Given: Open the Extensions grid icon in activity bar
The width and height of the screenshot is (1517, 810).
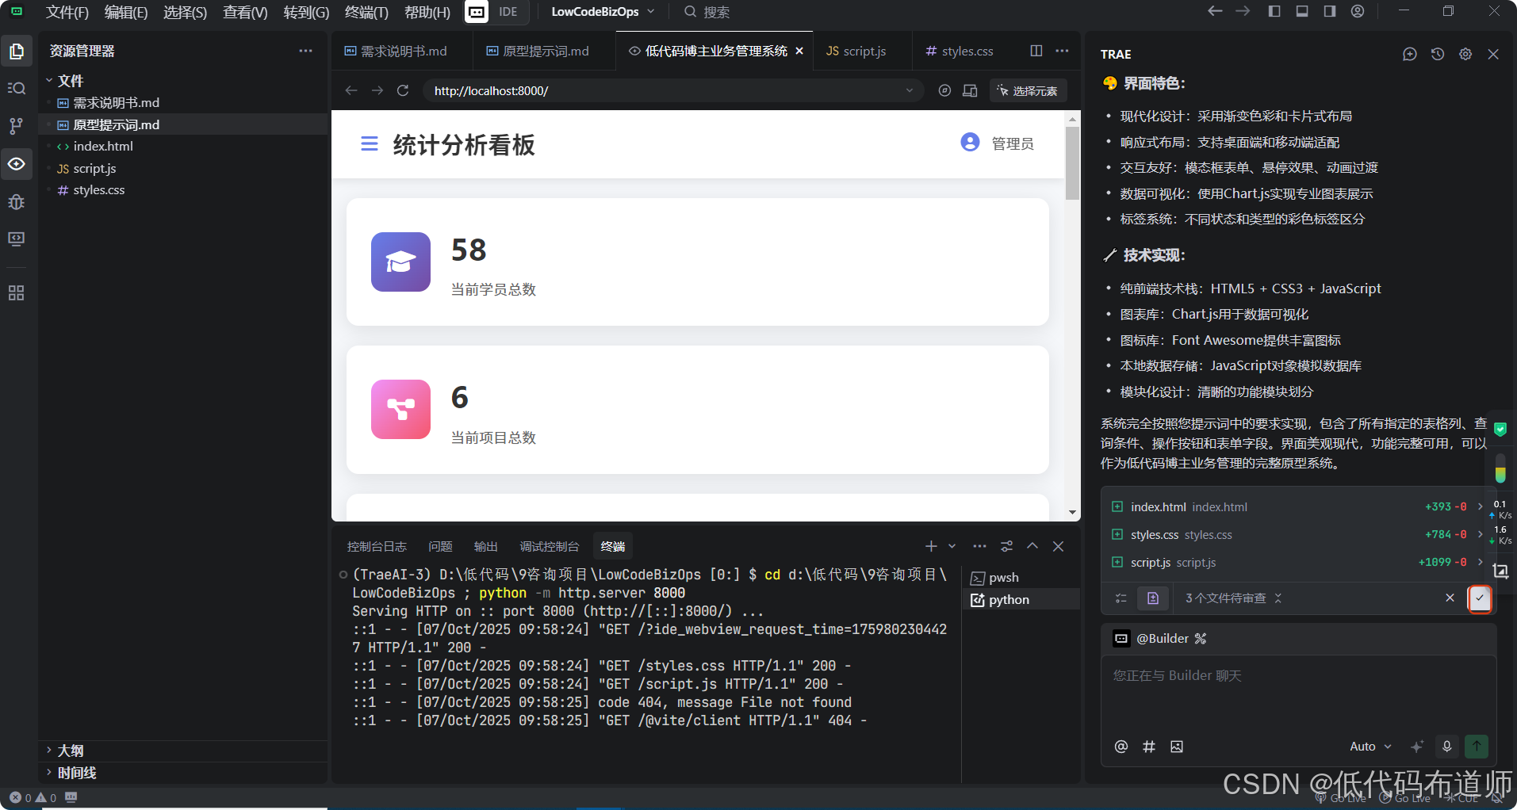Looking at the screenshot, I should coord(17,292).
